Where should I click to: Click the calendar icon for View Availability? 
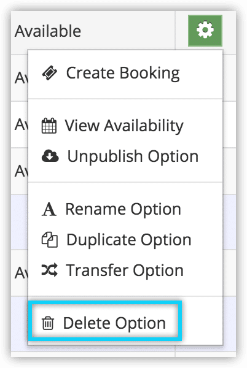(49, 126)
